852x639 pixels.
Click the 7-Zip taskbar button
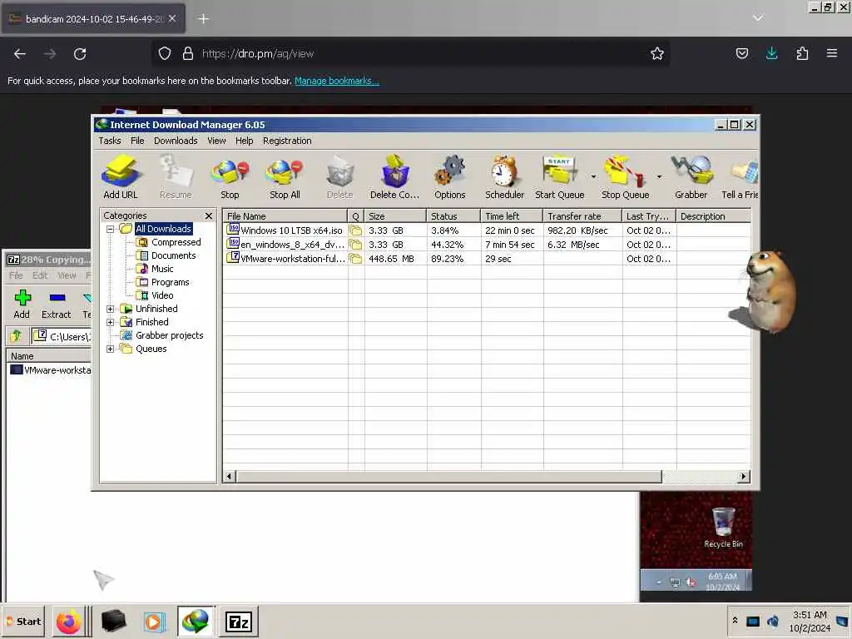(x=239, y=622)
